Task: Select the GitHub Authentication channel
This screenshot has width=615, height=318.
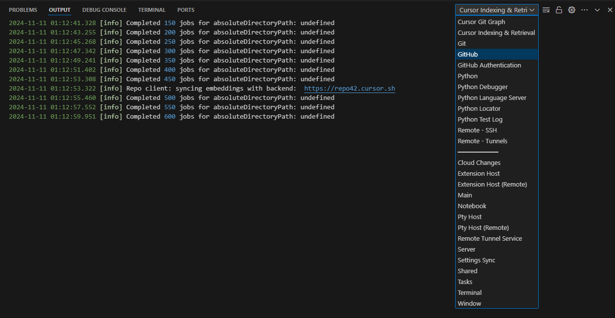Action: 490,65
